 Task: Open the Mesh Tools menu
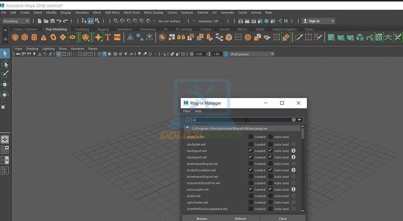(132, 12)
